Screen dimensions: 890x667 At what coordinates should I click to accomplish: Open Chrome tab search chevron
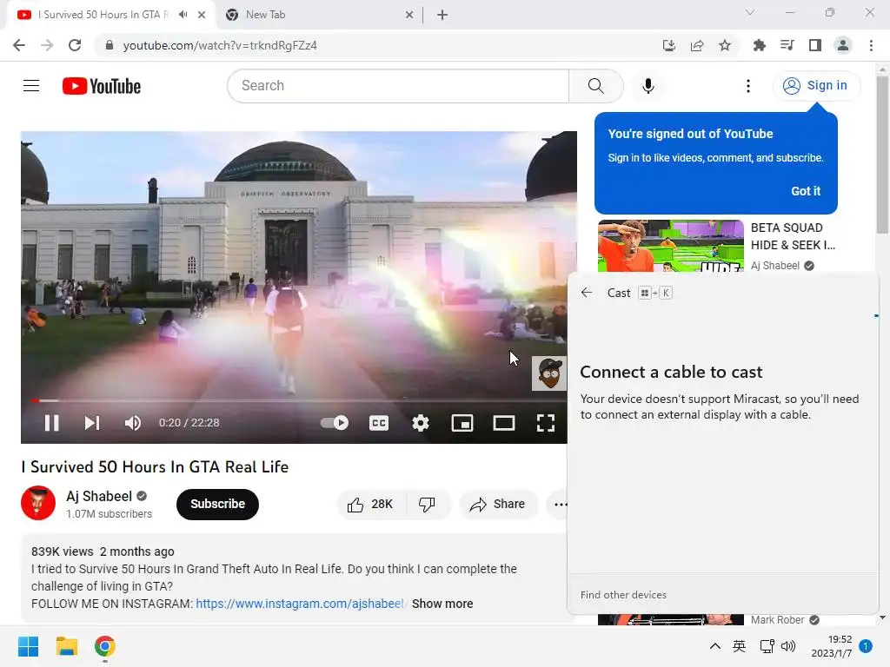(x=750, y=12)
